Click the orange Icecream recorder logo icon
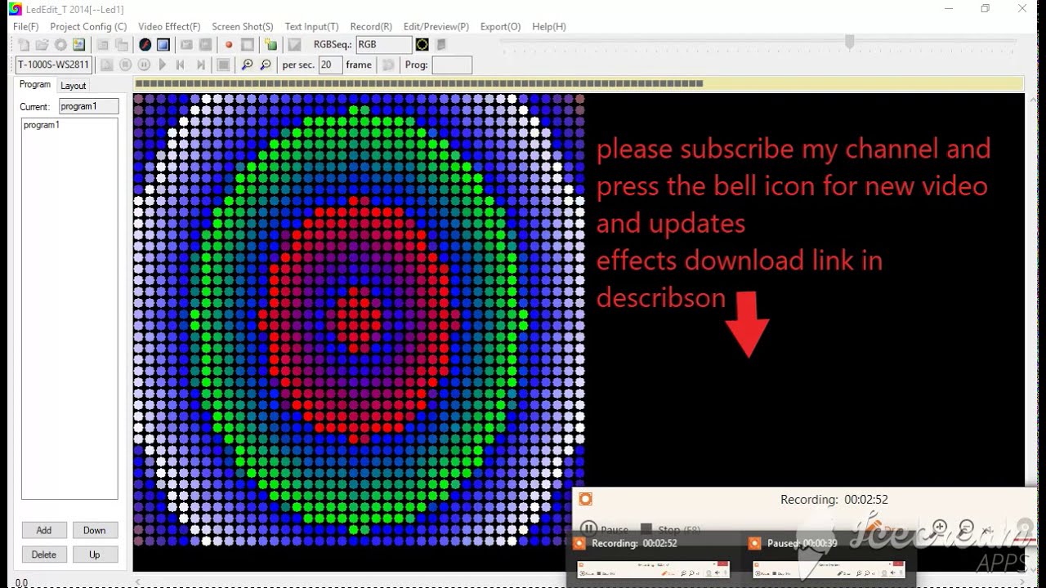Viewport: 1046px width, 588px height. 585,499
